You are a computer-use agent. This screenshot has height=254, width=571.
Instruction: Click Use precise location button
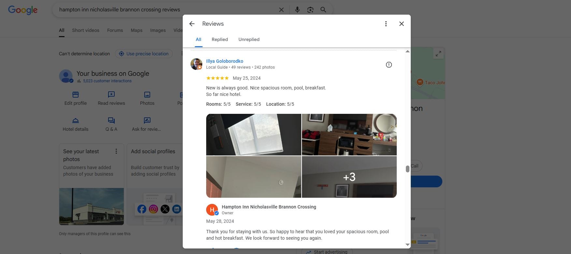point(144,54)
